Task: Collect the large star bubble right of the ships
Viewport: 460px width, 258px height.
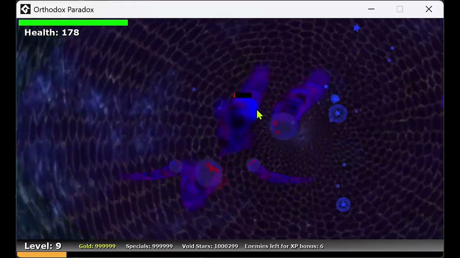Action: tap(337, 114)
